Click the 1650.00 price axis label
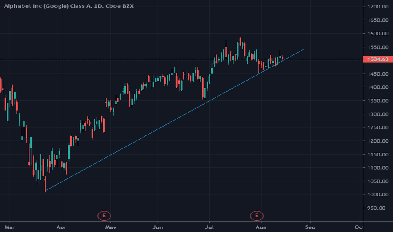The image size is (393, 232). (378, 20)
